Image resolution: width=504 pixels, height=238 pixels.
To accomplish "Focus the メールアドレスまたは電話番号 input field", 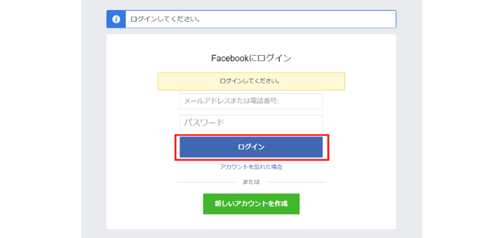I will (251, 101).
